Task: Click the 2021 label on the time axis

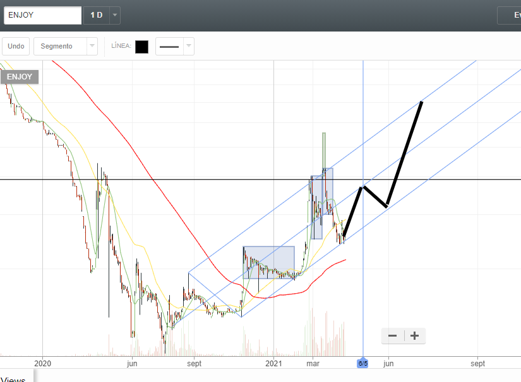Action: click(274, 364)
